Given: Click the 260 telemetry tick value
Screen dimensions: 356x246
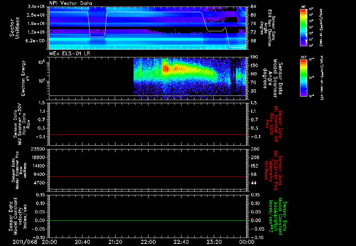Looking at the screenshot, I should pos(254,149).
